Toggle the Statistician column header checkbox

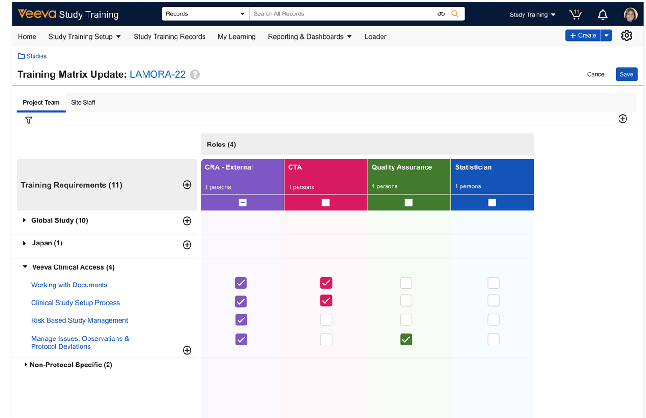492,203
